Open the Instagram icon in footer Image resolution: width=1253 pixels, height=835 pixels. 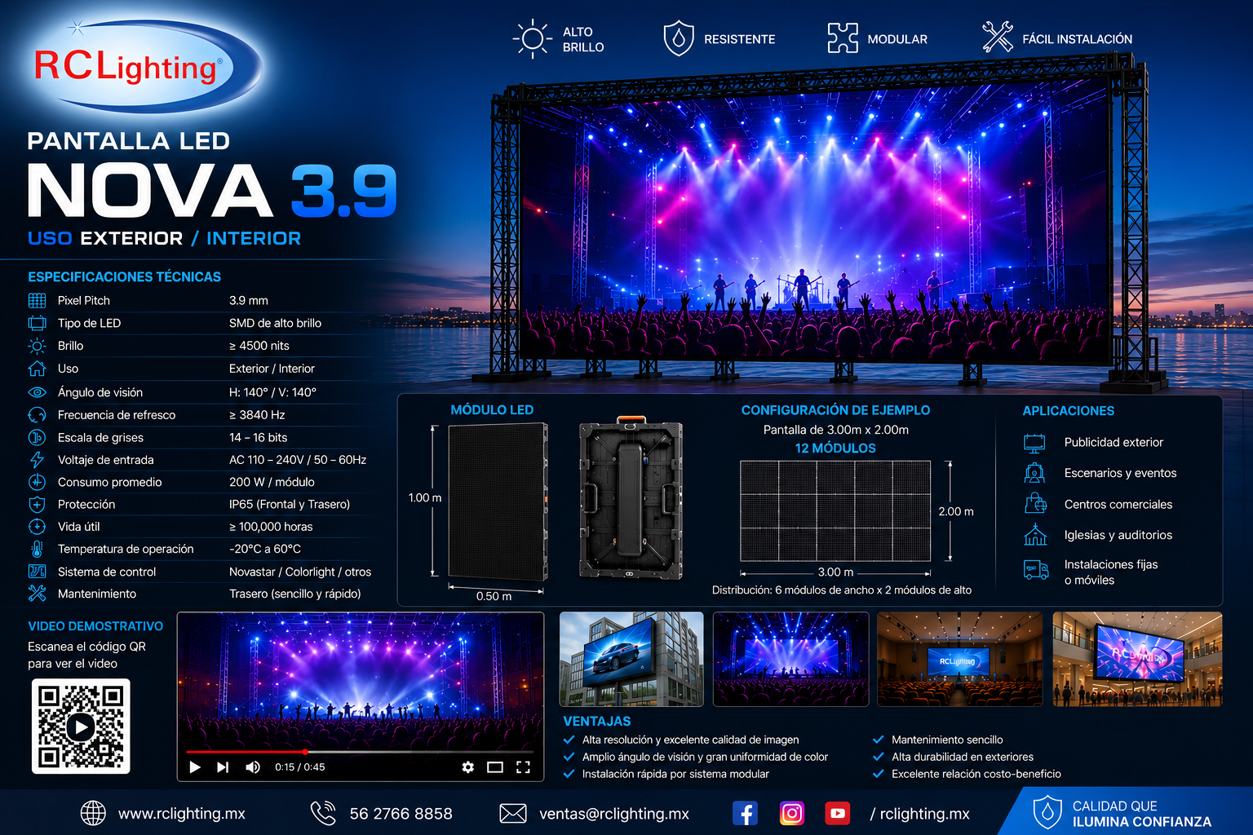(791, 813)
